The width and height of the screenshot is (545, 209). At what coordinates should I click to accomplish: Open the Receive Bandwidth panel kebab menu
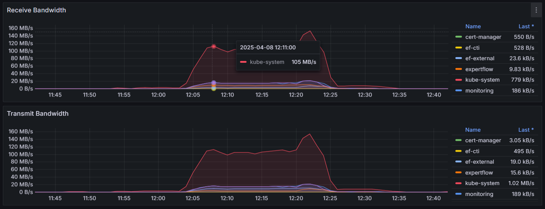click(x=536, y=10)
